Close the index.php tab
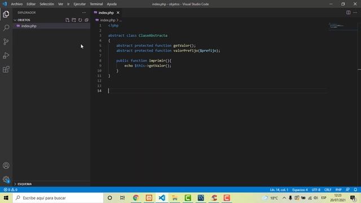Image resolution: width=361 pixels, height=203 pixels. [118, 12]
